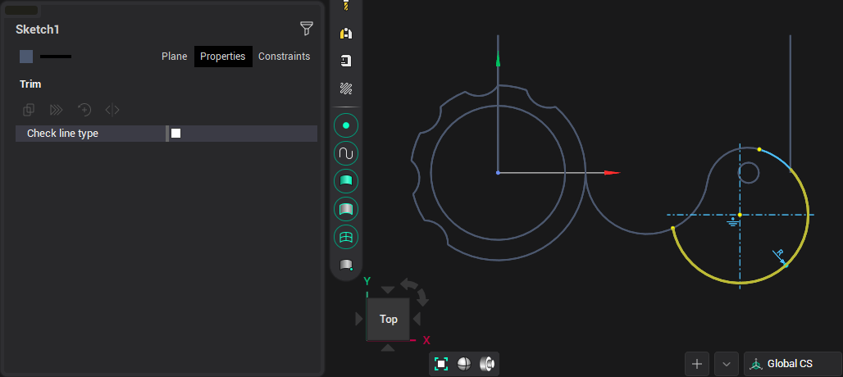Open the Global CS coordinate system selector

(792, 364)
